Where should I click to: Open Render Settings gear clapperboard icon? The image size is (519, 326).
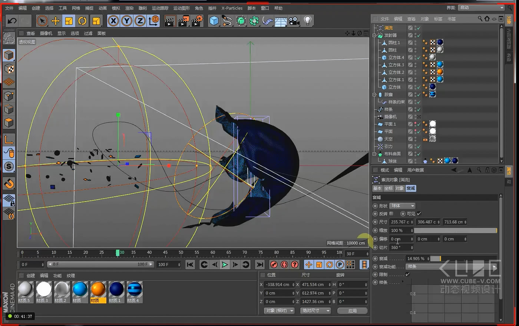click(x=197, y=21)
